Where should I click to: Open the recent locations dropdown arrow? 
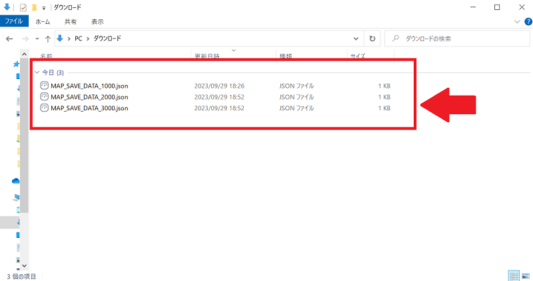tap(37, 39)
